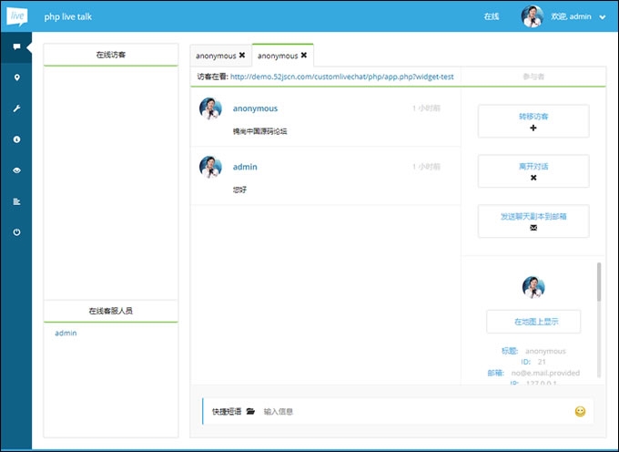Open the quick phrases folder icon
This screenshot has width=619, height=452.
tap(250, 412)
